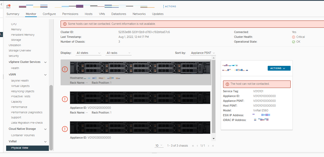Viewport: 324px width, 157px height.
Task: Collapse the vSphere Cluster Services section
Action: coord(45,62)
